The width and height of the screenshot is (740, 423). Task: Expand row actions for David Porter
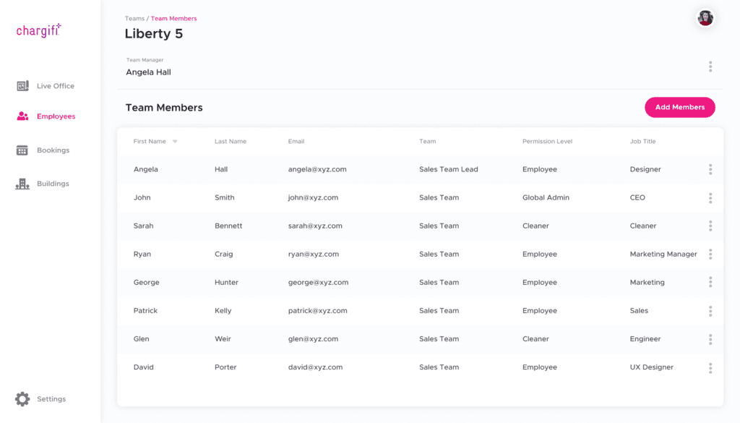pos(710,367)
